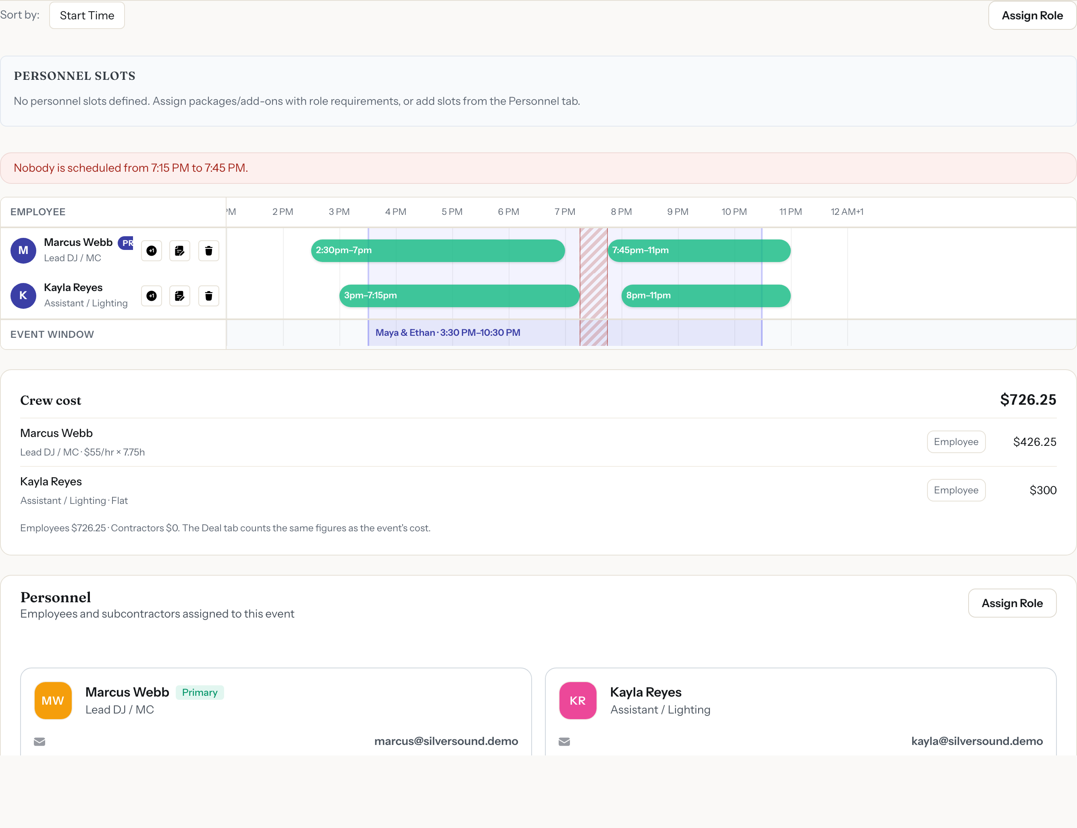Click the 'EVENT WINDOW' row label

click(x=52, y=334)
